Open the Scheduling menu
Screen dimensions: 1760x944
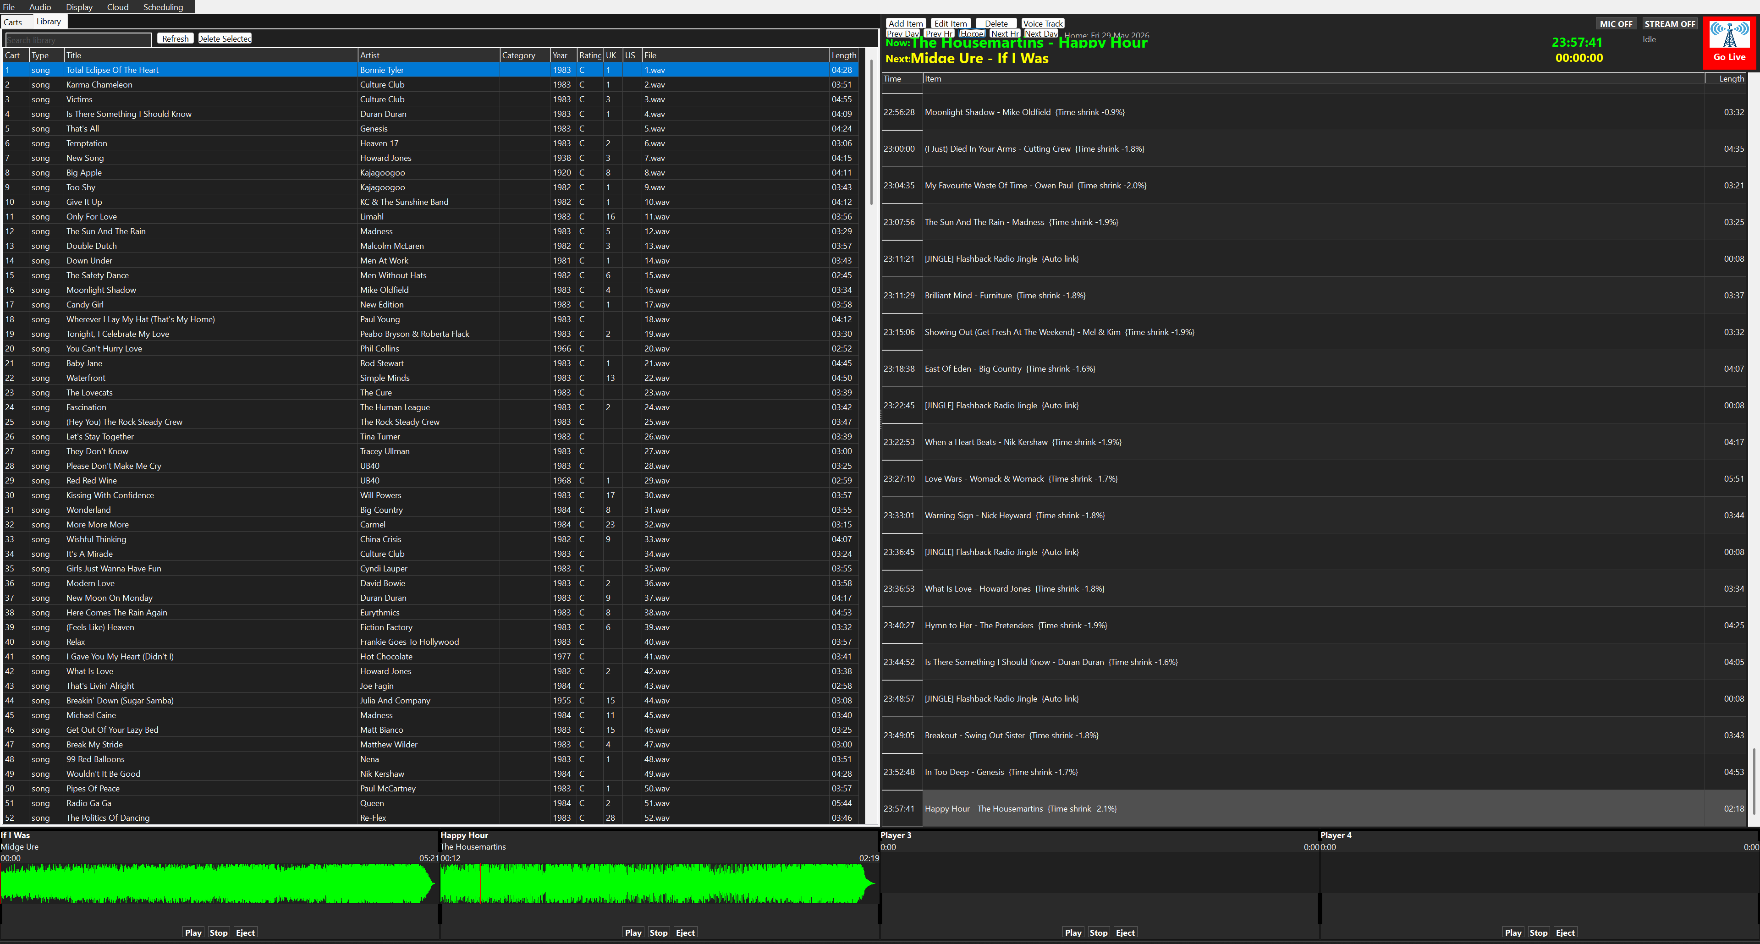tap(163, 7)
